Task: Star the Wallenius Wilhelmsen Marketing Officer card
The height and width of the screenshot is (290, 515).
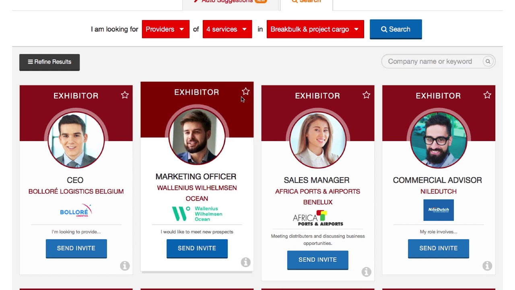Action: pyautogui.click(x=245, y=91)
